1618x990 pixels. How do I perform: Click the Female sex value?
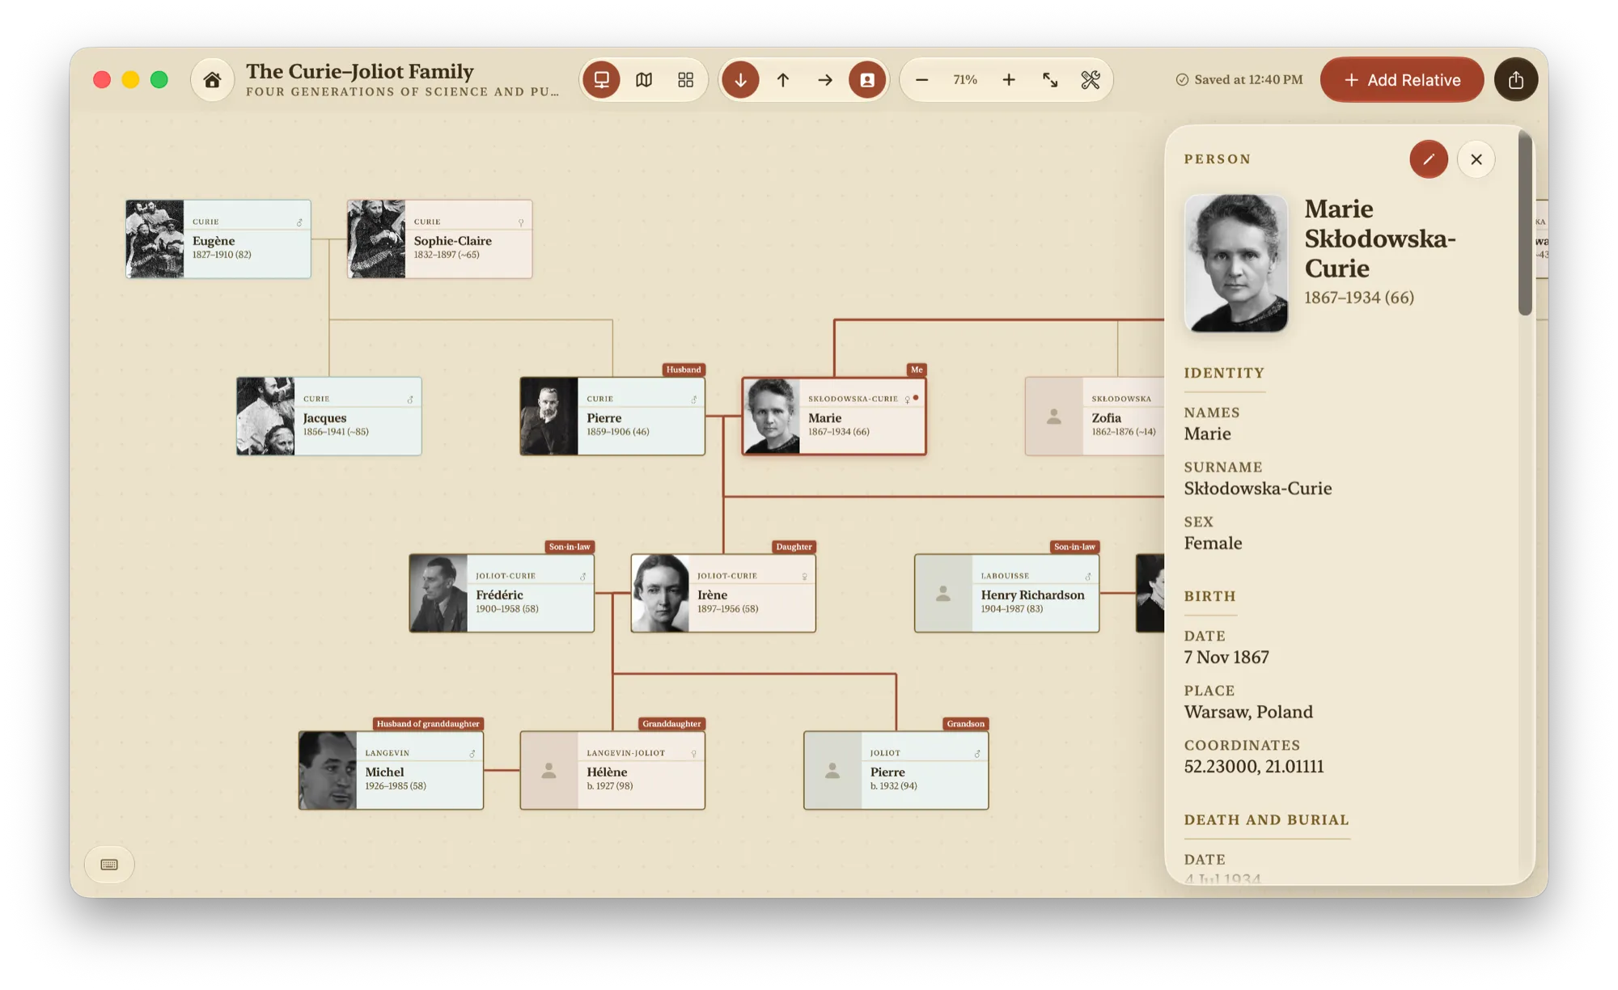pos(1213,544)
